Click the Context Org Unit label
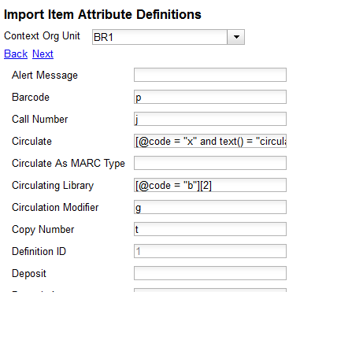Screen dimensions: 352x340 click(x=42, y=36)
